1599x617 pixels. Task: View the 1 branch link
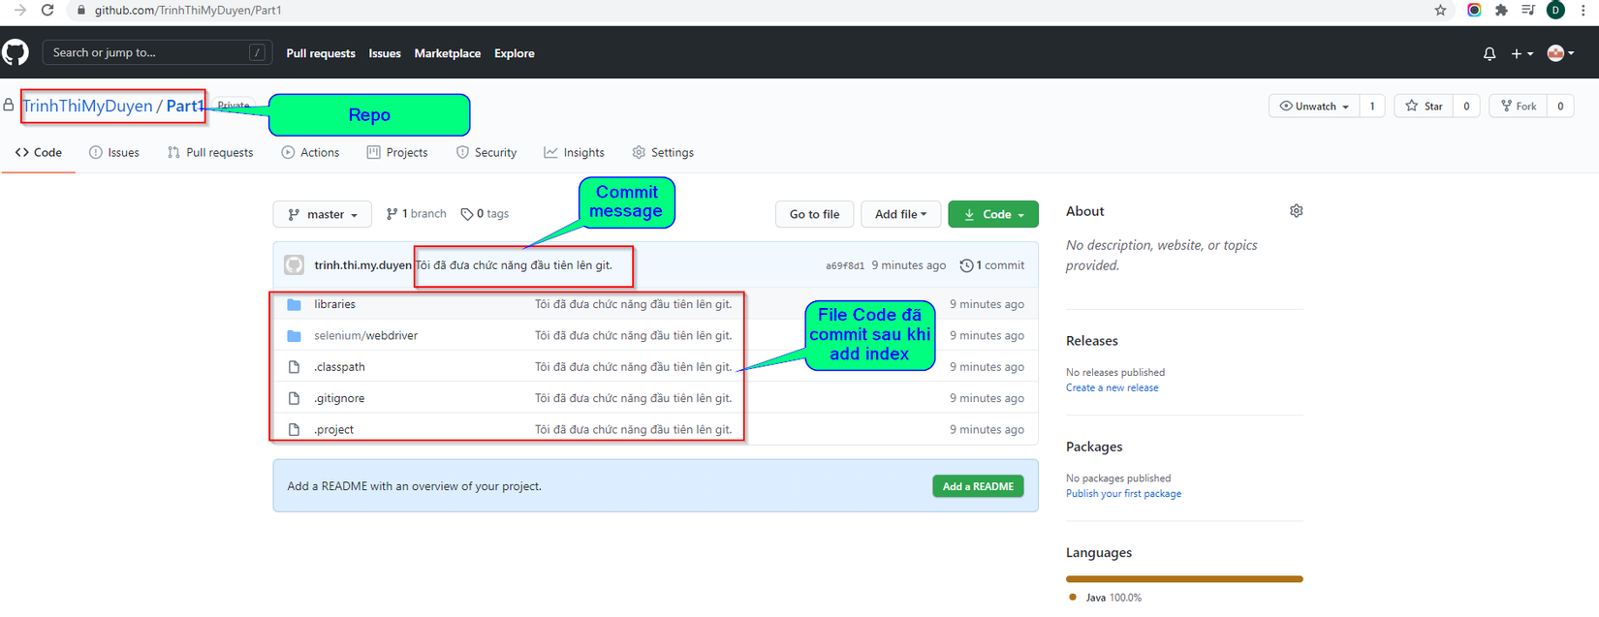tap(417, 214)
